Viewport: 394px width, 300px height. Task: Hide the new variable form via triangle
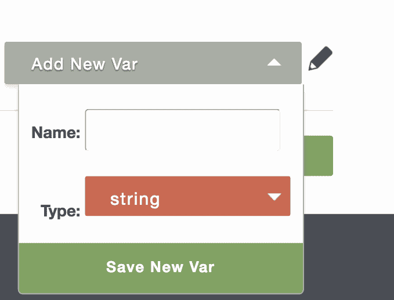274,63
